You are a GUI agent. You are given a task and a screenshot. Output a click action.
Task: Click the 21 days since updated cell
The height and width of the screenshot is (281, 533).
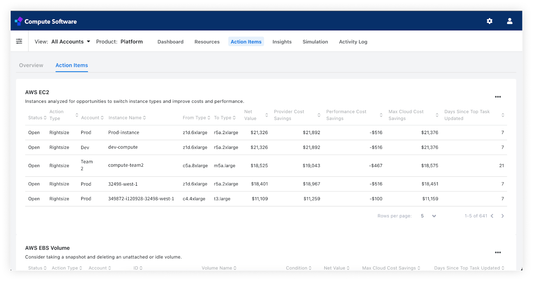point(501,166)
